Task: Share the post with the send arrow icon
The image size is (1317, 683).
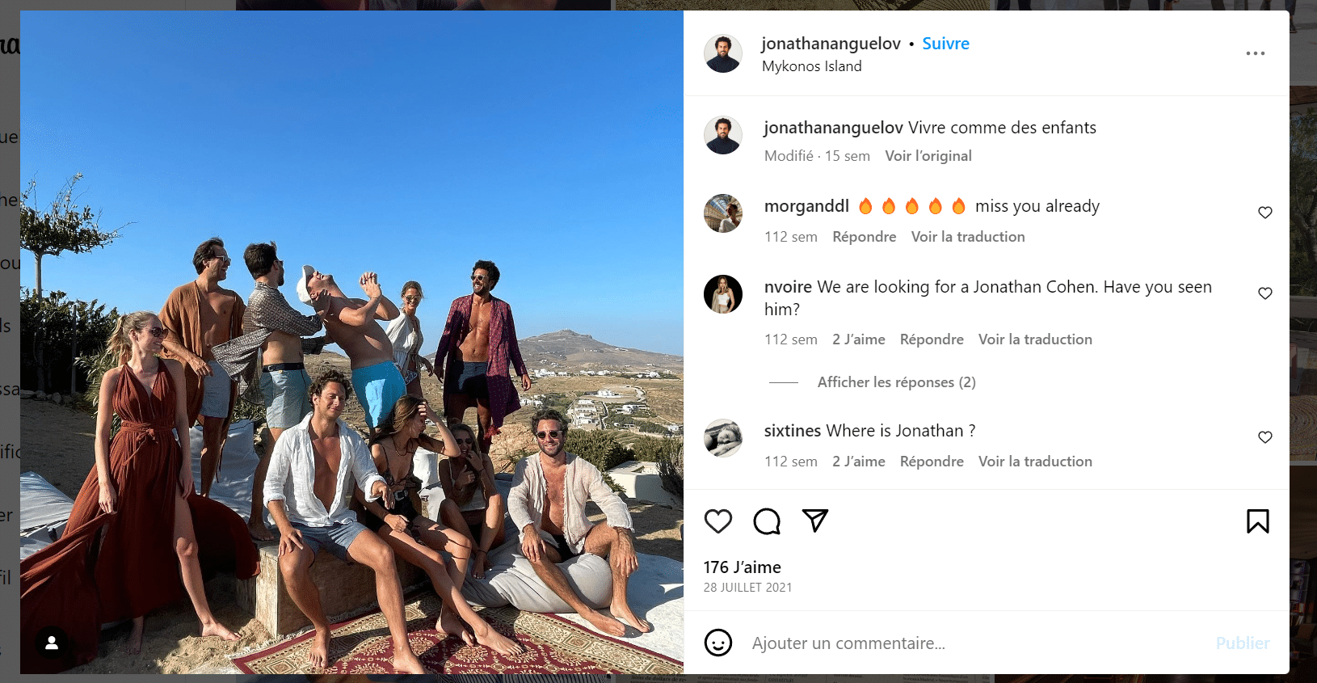Action: 814,521
